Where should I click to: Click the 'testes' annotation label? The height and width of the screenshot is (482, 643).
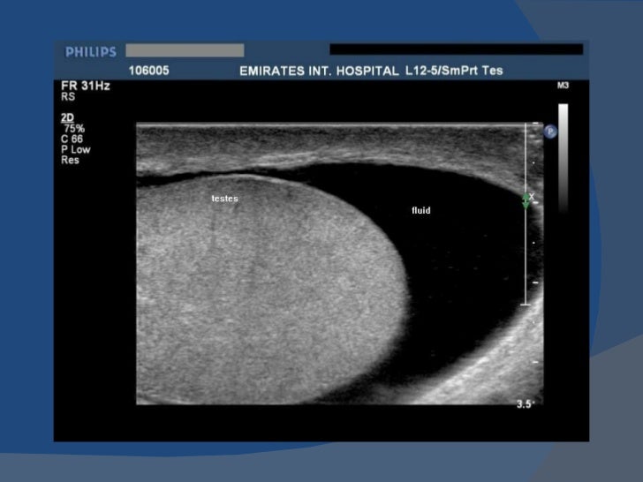[224, 199]
